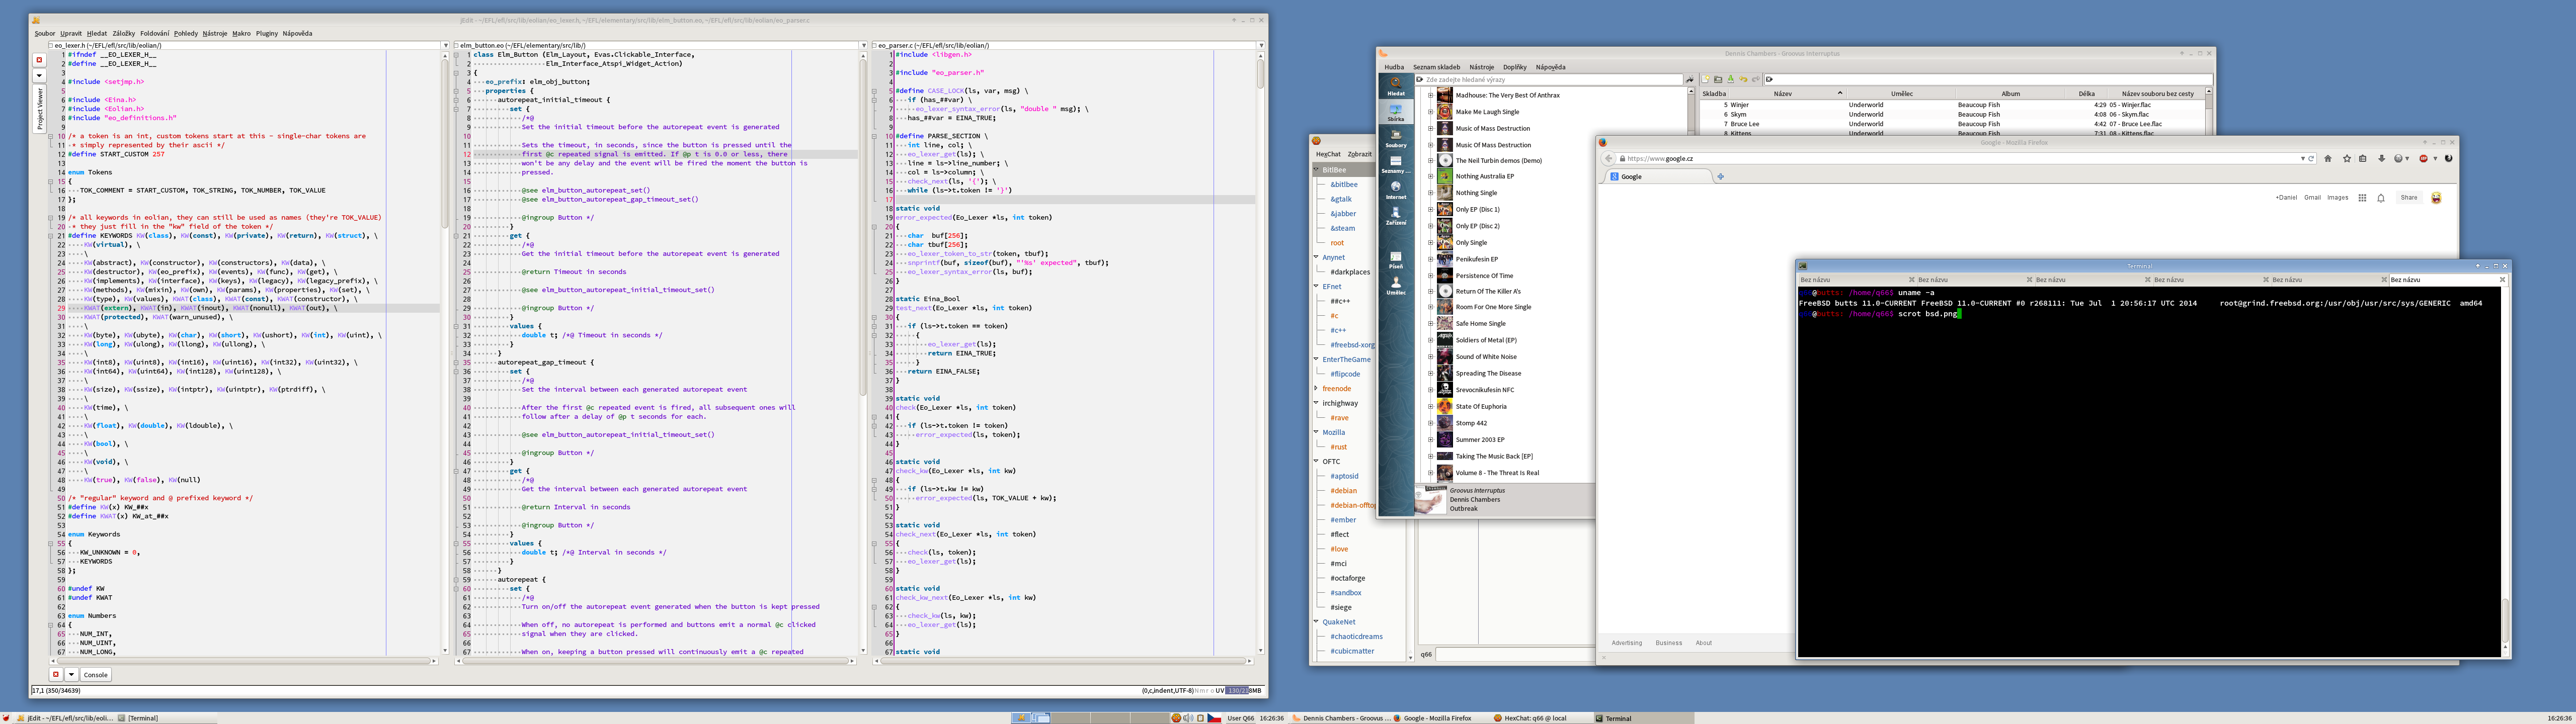This screenshot has height=724, width=2576.
Task: Show Umělec artist info icon in music player
Action: (1395, 286)
